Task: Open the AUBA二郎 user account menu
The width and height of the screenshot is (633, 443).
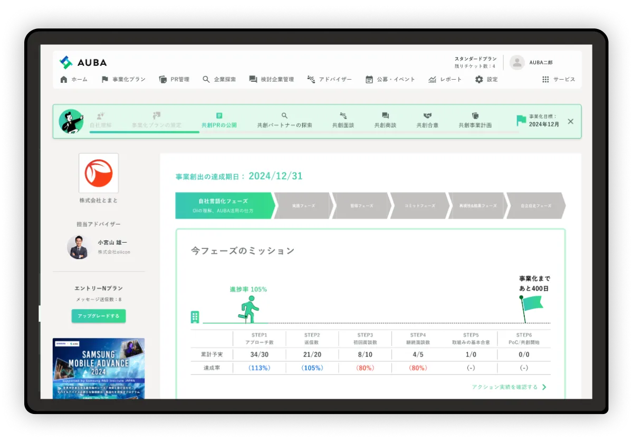Action: [x=532, y=62]
